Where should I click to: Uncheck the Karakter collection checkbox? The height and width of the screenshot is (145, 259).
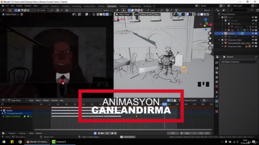click(226, 21)
